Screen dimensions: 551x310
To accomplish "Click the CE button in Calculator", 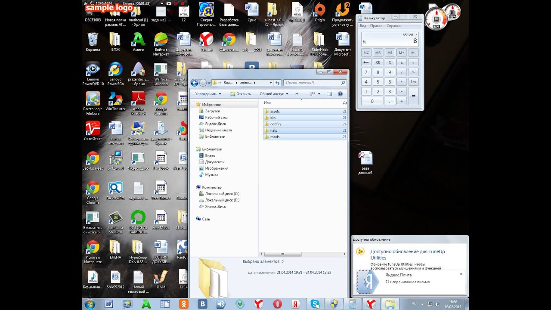I will pos(378,62).
